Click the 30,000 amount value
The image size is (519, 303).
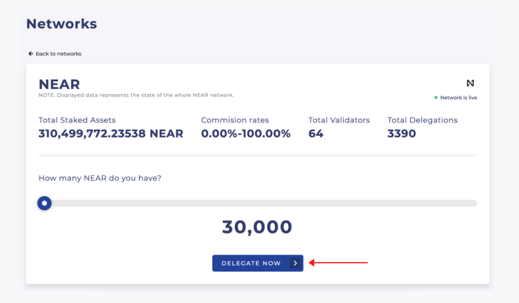(257, 227)
